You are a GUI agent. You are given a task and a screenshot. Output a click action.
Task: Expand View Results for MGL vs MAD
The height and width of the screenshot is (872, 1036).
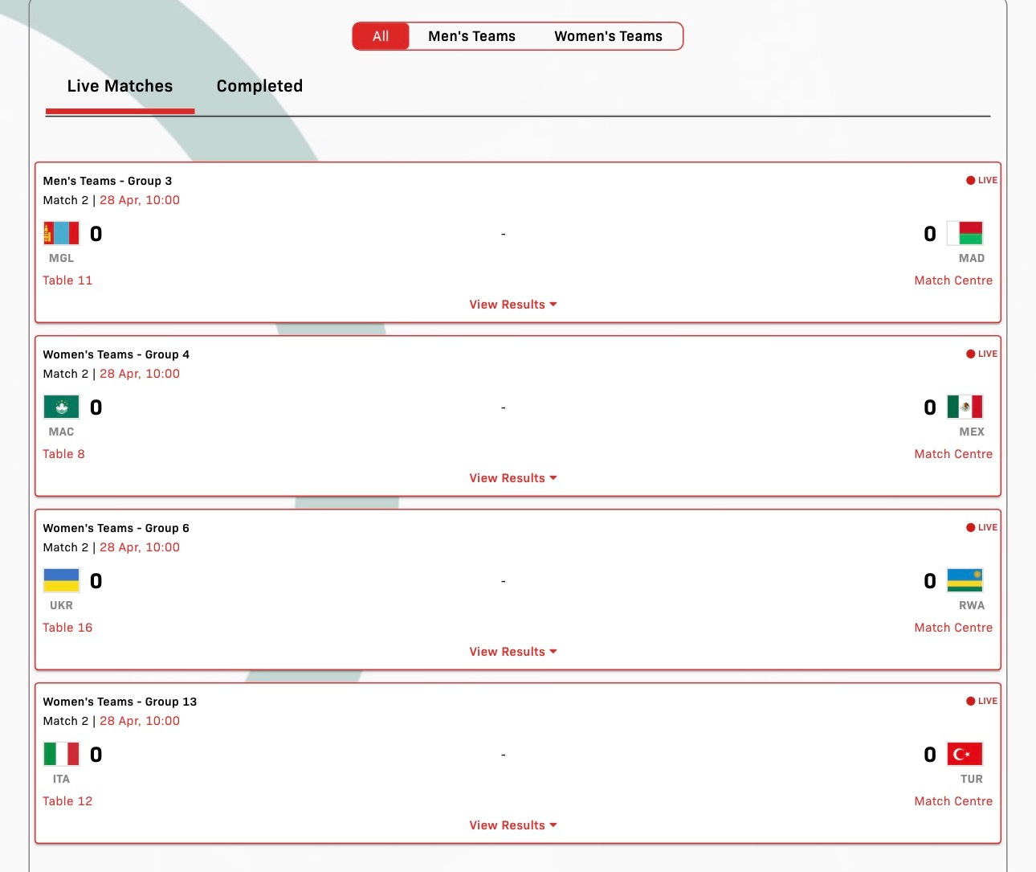513,305
